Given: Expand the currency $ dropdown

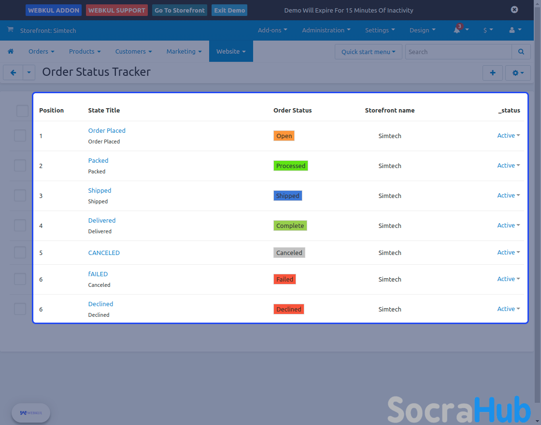Looking at the screenshot, I should (488, 30).
